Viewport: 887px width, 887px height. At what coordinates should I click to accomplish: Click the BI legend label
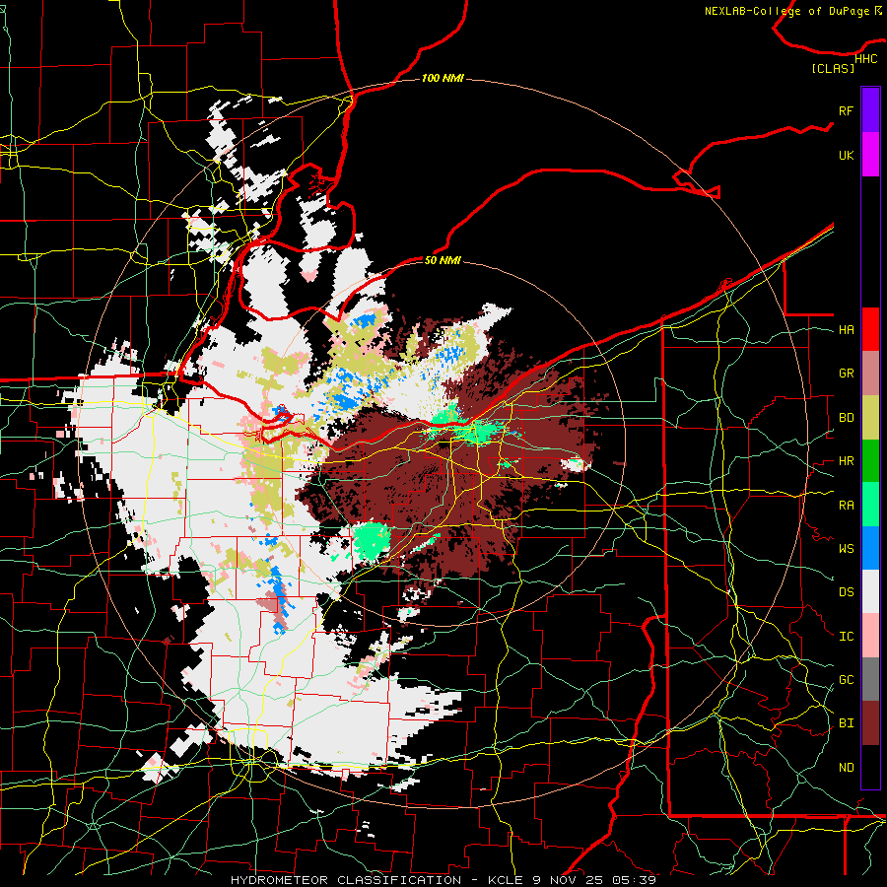pos(846,723)
